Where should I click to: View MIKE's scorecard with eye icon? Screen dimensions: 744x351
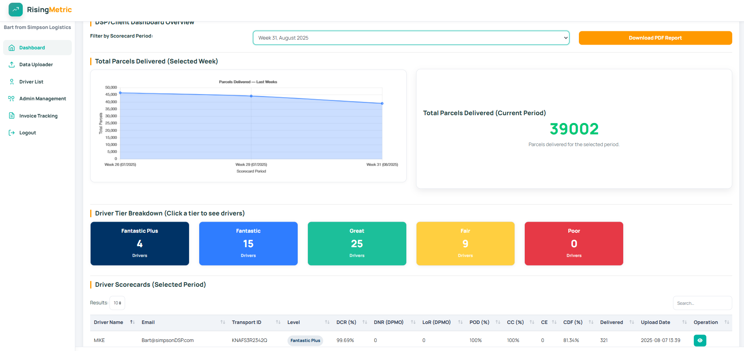pyautogui.click(x=700, y=340)
